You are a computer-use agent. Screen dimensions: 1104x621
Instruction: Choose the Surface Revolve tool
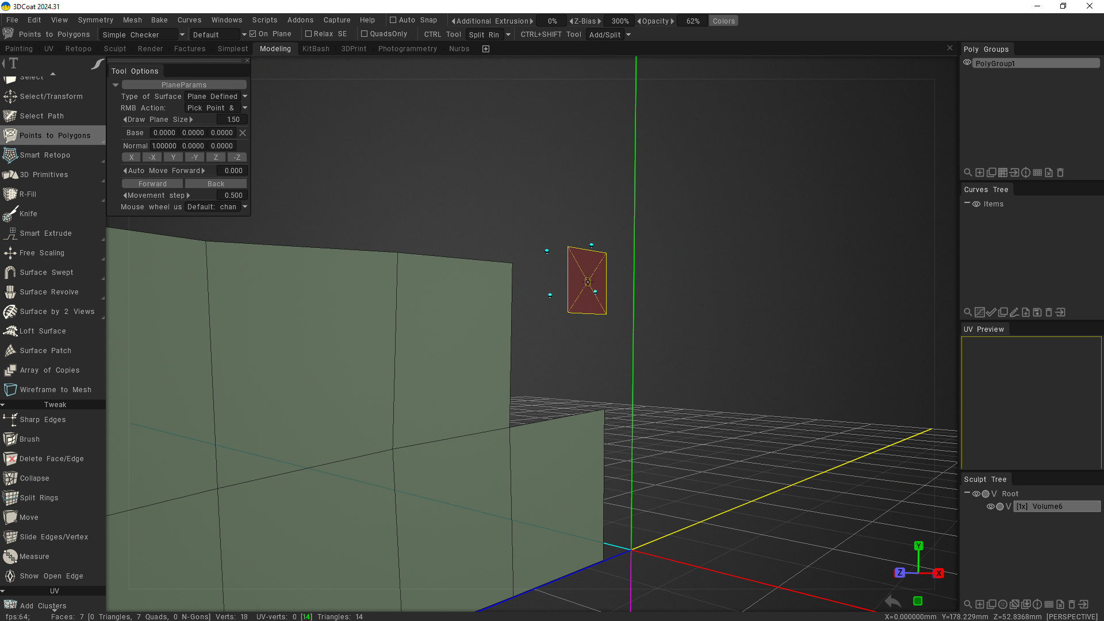[49, 292]
